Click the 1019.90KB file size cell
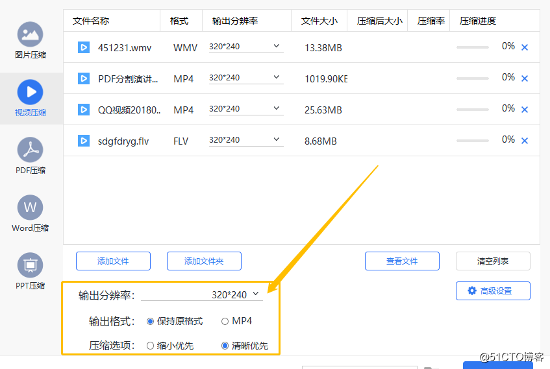 (326, 79)
